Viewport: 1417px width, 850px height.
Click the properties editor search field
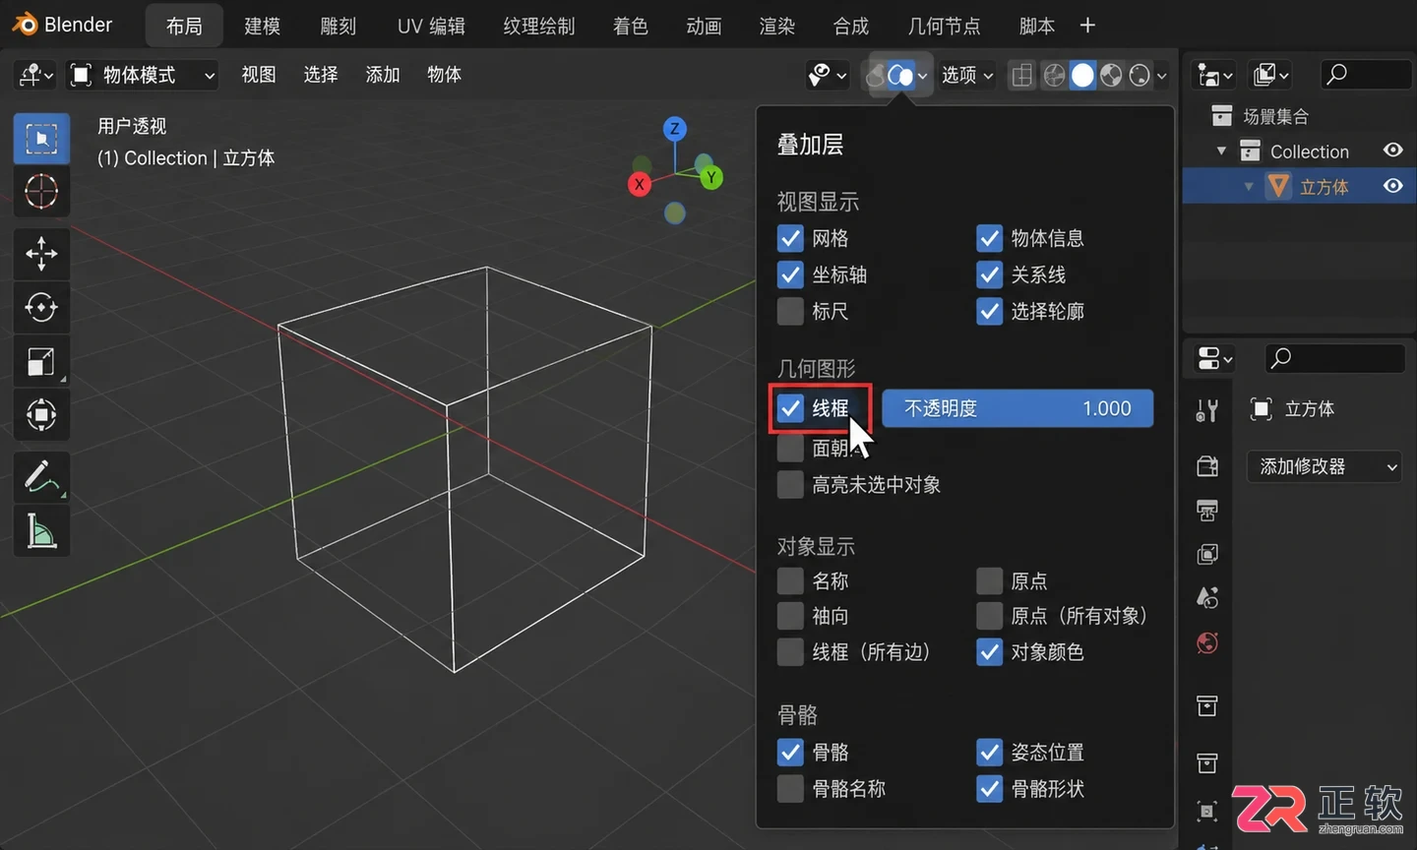click(x=1333, y=358)
